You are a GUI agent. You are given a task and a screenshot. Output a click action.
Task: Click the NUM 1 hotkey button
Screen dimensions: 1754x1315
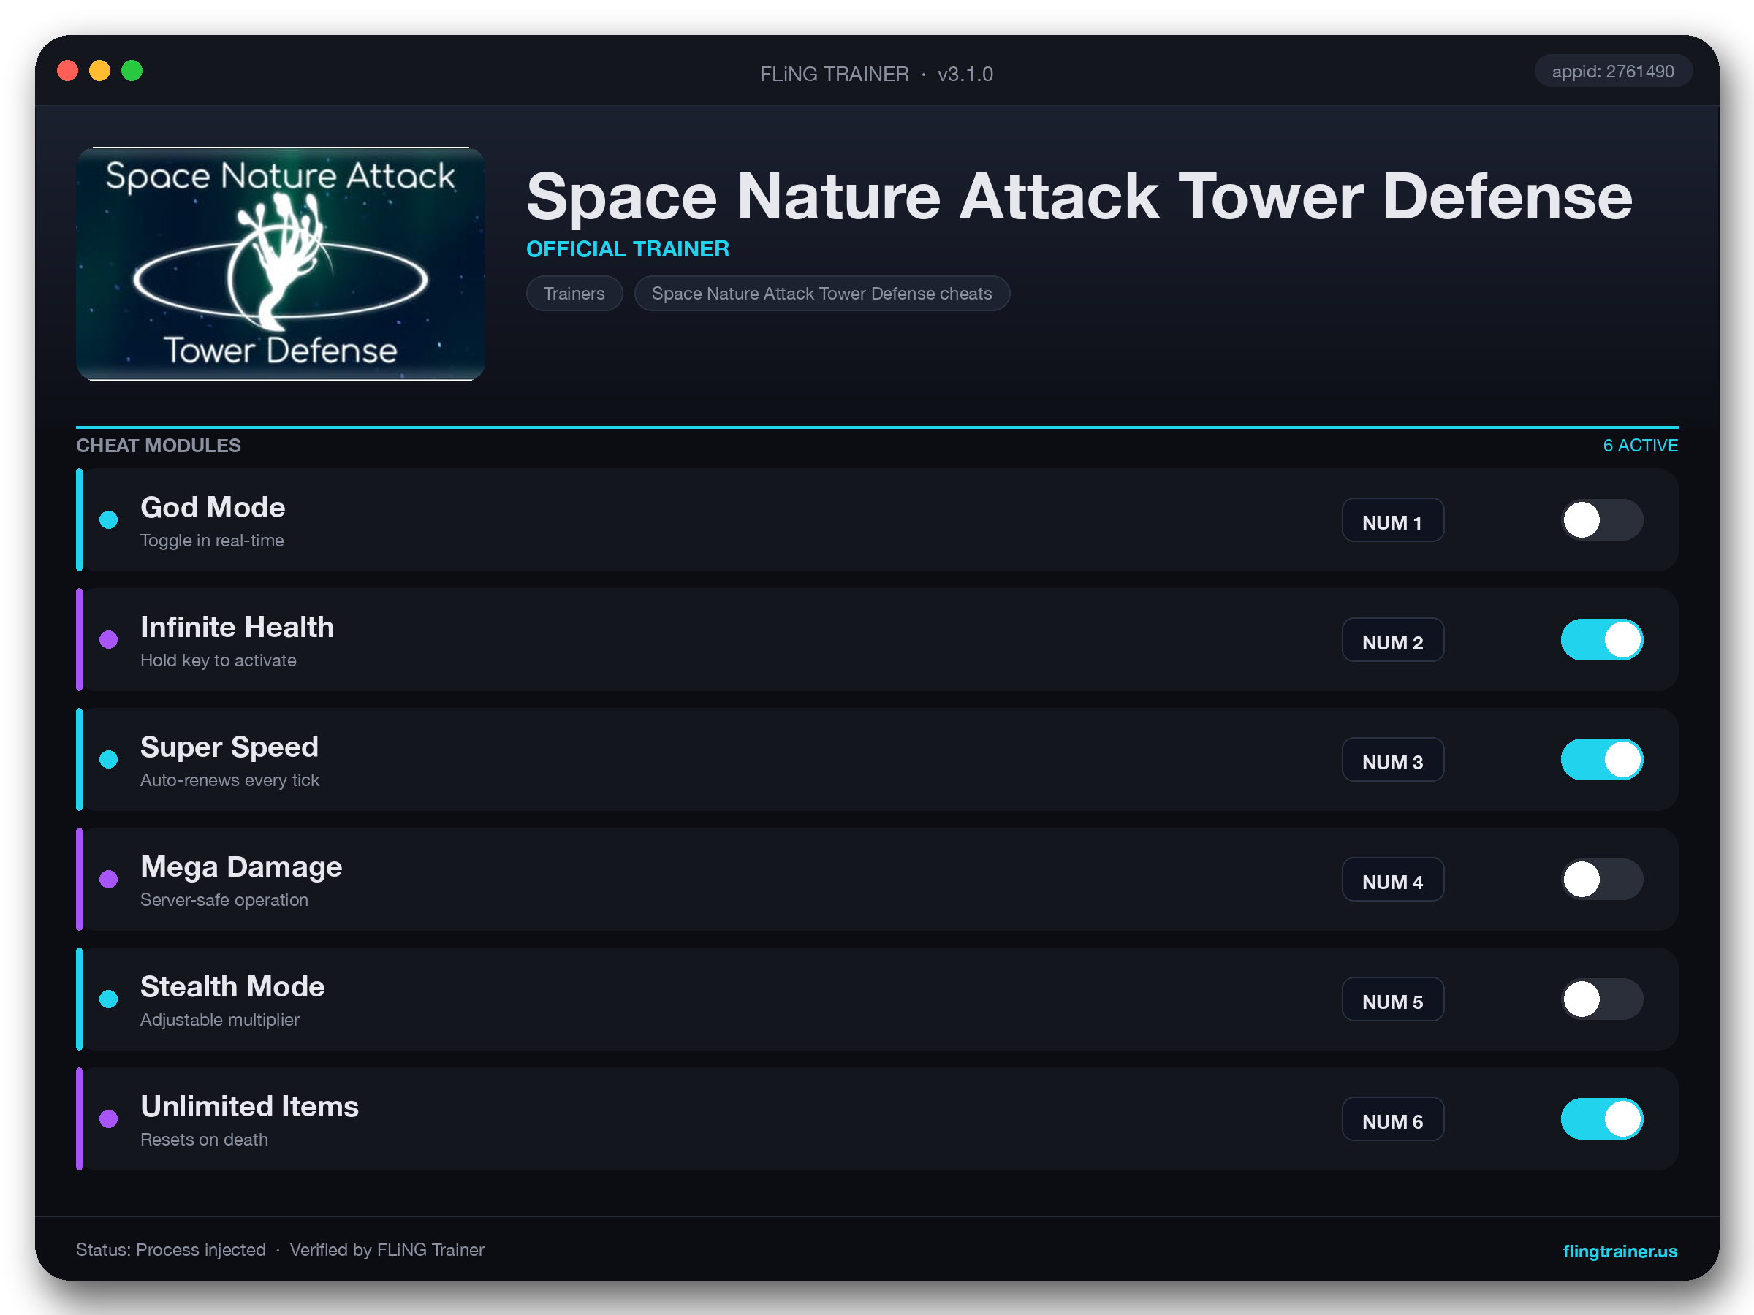(x=1392, y=520)
